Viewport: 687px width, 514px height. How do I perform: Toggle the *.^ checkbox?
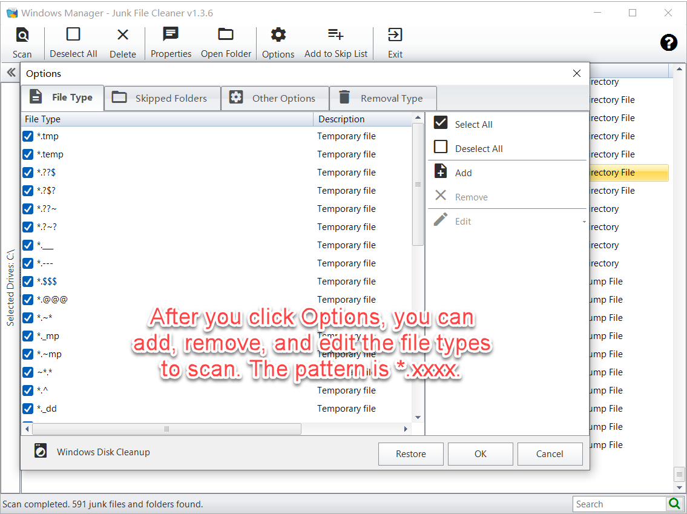28,390
